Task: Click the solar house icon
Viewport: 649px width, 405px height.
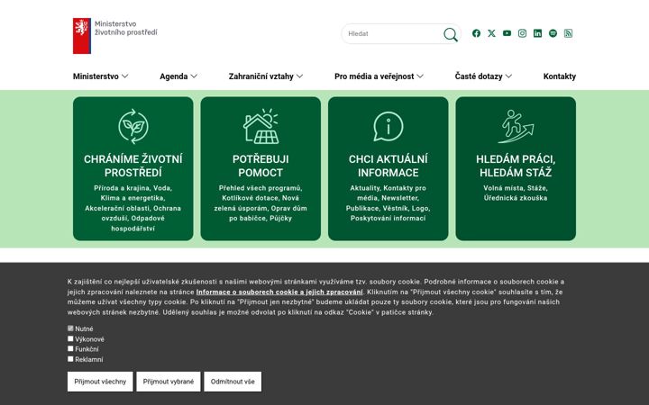Action: click(x=261, y=127)
